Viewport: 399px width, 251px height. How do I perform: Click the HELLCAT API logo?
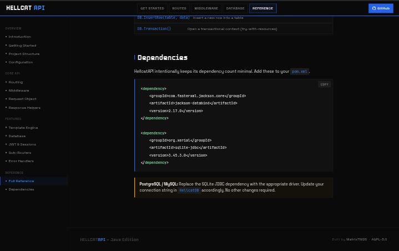26,8
